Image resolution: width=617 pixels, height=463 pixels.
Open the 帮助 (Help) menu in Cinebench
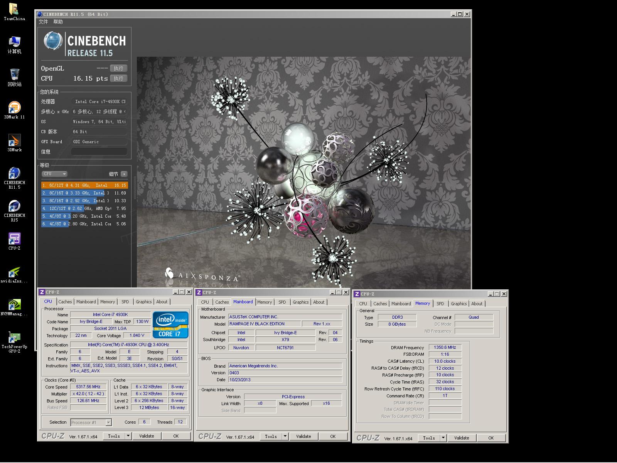(58, 22)
